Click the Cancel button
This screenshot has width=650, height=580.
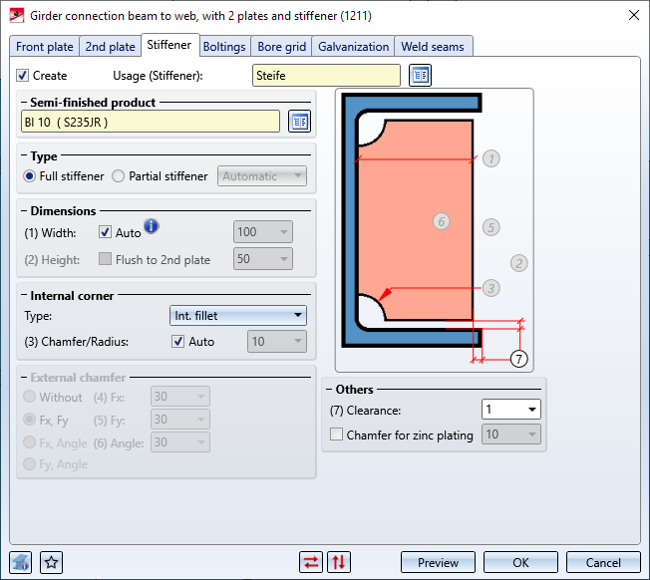[x=603, y=563]
